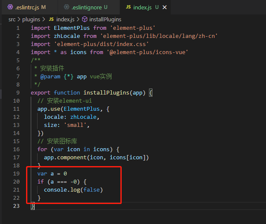Click the opening brace ending line 9

click(x=151, y=93)
